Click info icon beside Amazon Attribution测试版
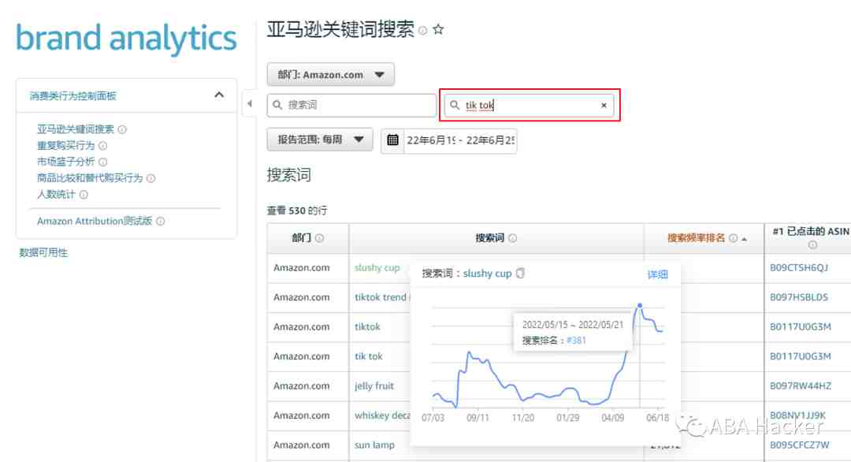 tap(160, 221)
